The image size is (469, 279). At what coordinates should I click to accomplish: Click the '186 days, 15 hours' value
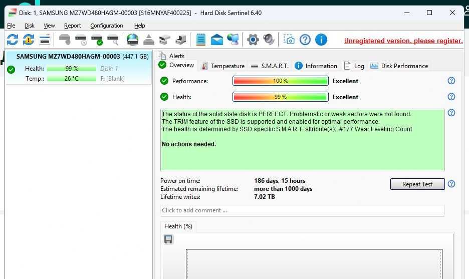click(x=280, y=181)
